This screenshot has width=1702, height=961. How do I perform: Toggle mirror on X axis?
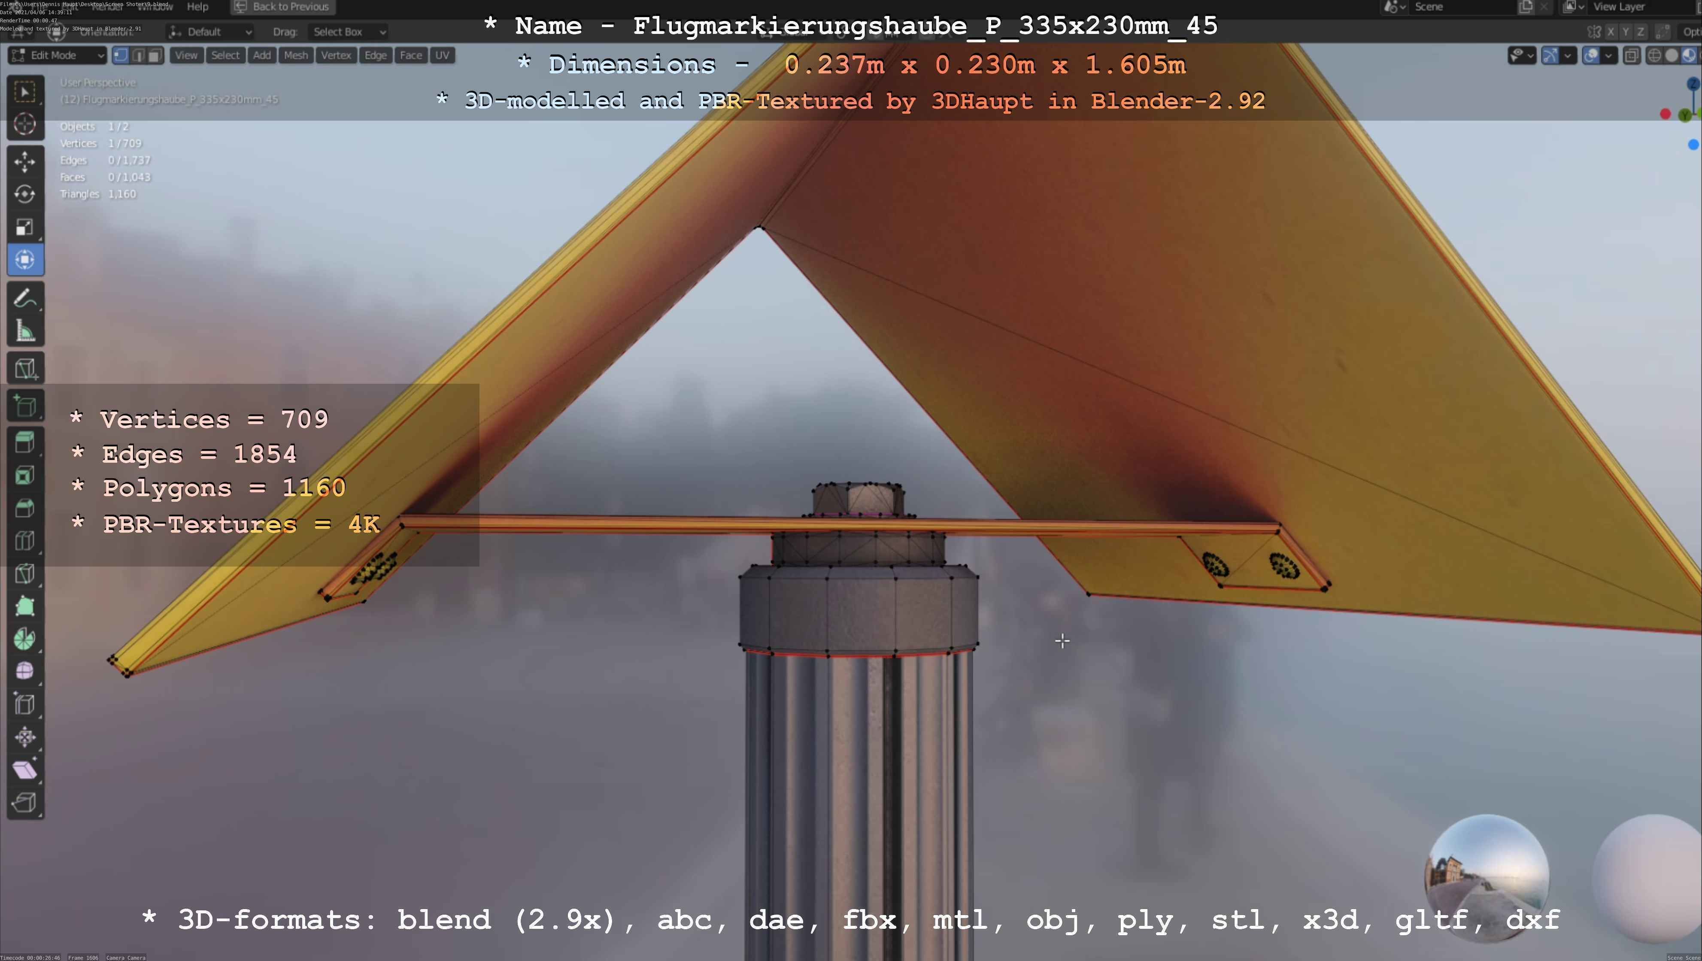point(1611,32)
